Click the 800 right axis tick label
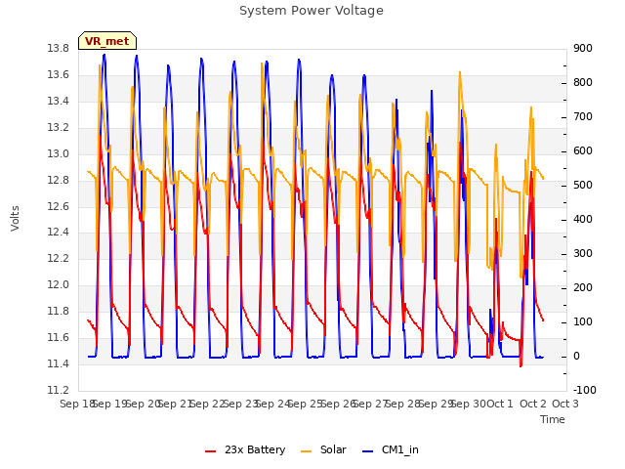Image resolution: width=625 pixels, height=469 pixels. coord(583,82)
